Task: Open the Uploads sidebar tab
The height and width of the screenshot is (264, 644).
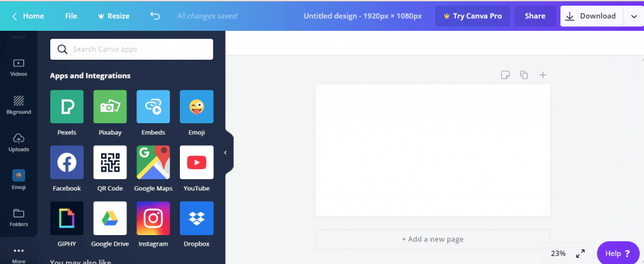Action: pos(18,143)
